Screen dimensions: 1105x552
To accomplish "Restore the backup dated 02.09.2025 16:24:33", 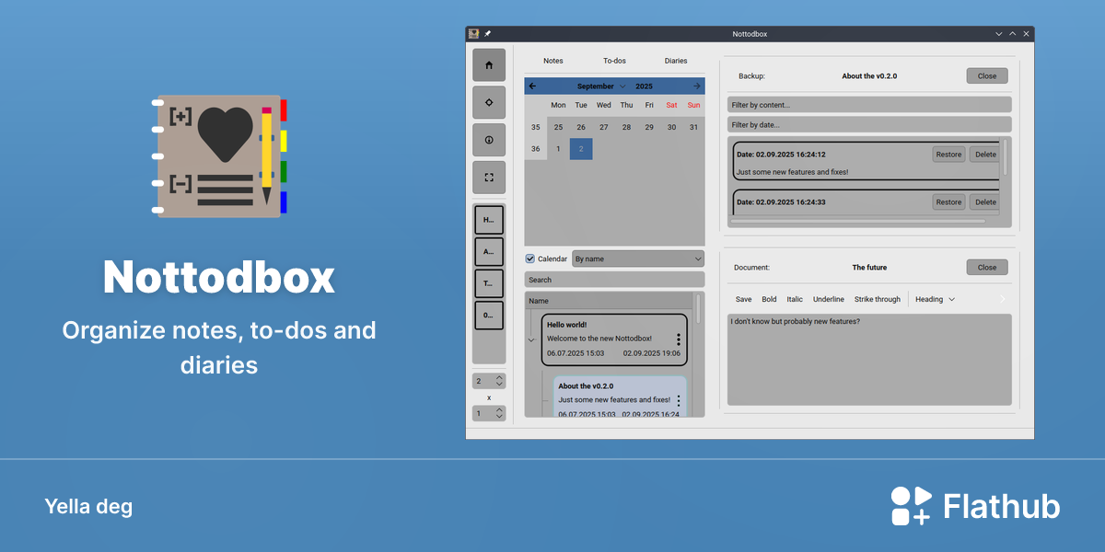I will point(948,202).
